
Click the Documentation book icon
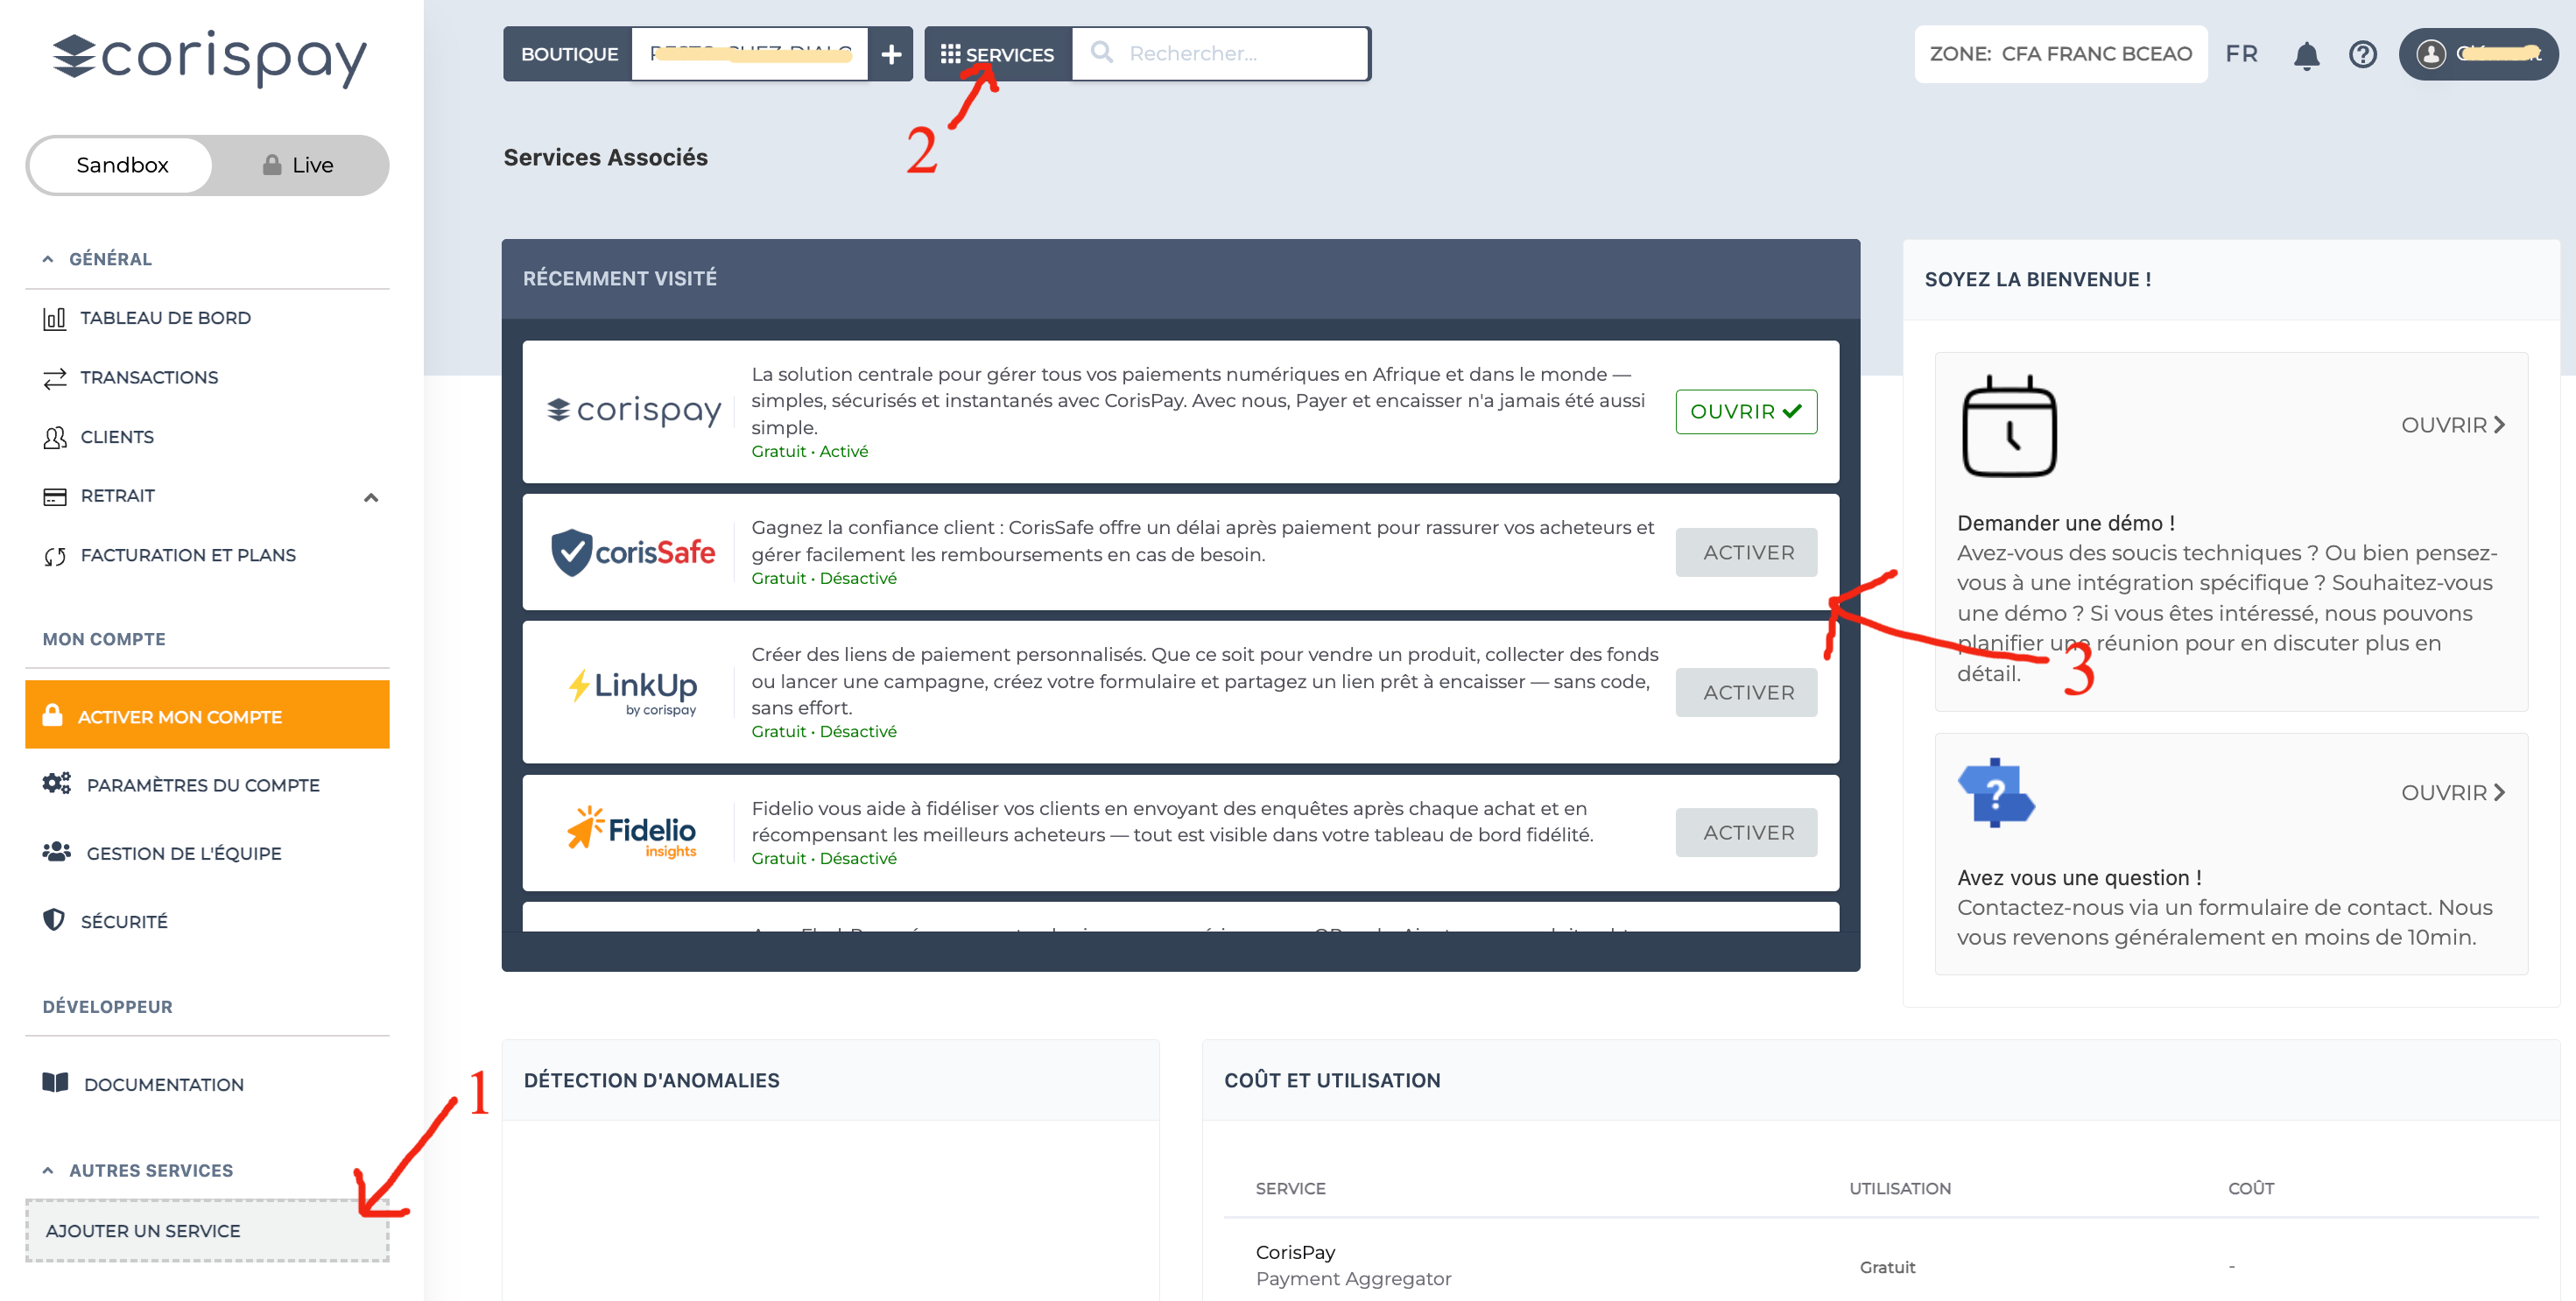point(55,1083)
